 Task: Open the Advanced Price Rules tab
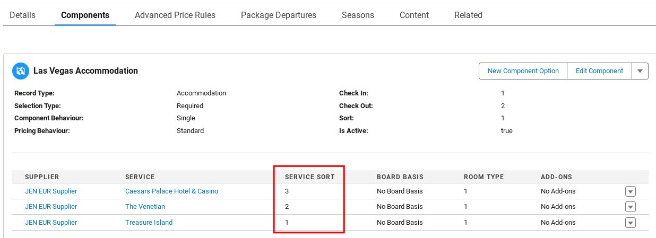click(x=175, y=15)
